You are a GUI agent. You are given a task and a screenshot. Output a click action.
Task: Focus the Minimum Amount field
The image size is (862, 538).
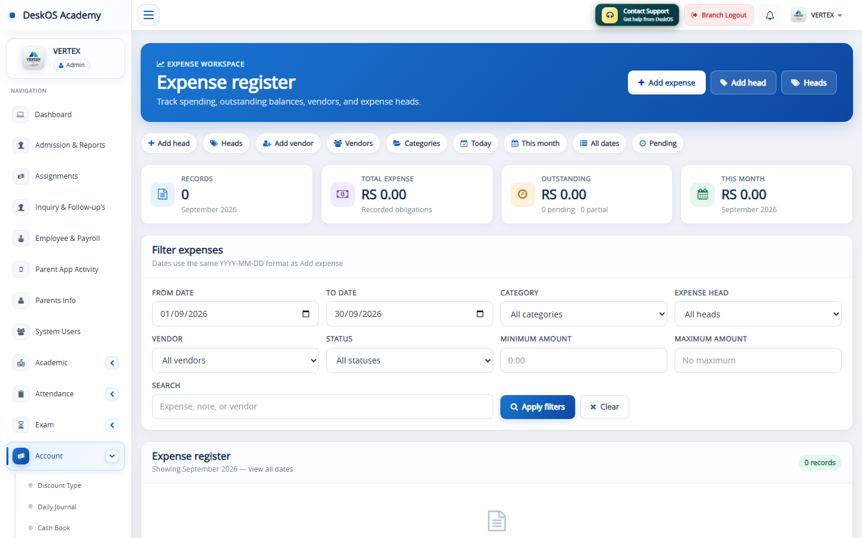[584, 360]
